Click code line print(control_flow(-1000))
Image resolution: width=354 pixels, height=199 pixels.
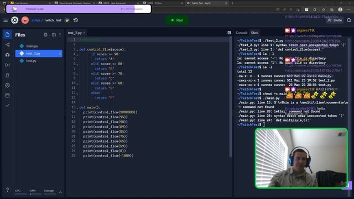pos(108,156)
